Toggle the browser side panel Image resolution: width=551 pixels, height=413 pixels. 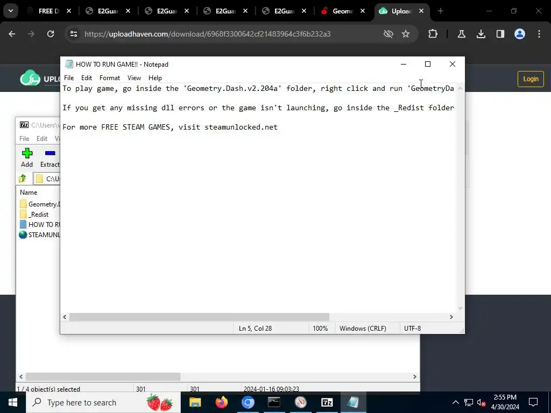500,34
